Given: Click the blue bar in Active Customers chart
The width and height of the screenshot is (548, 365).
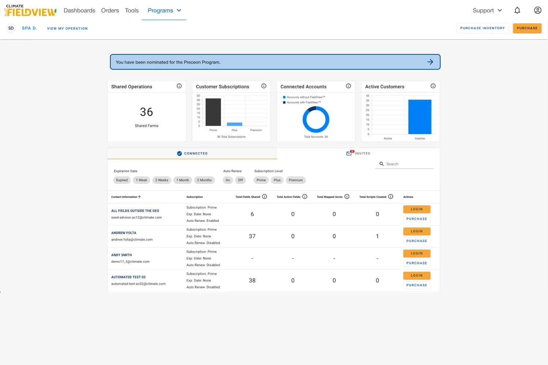Looking at the screenshot, I should (420, 117).
